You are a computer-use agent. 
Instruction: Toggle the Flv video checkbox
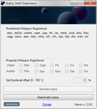52,65
